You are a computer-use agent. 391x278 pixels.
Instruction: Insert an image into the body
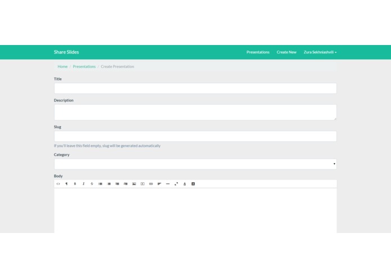click(x=134, y=184)
